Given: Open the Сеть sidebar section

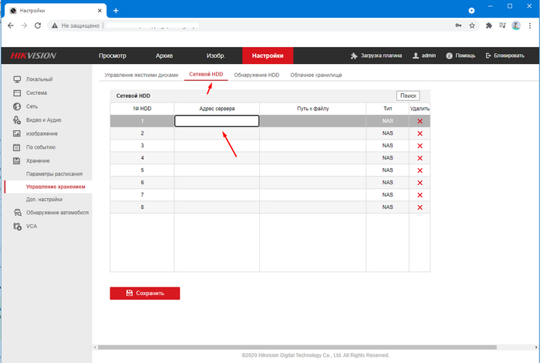Looking at the screenshot, I should coord(25,106).
